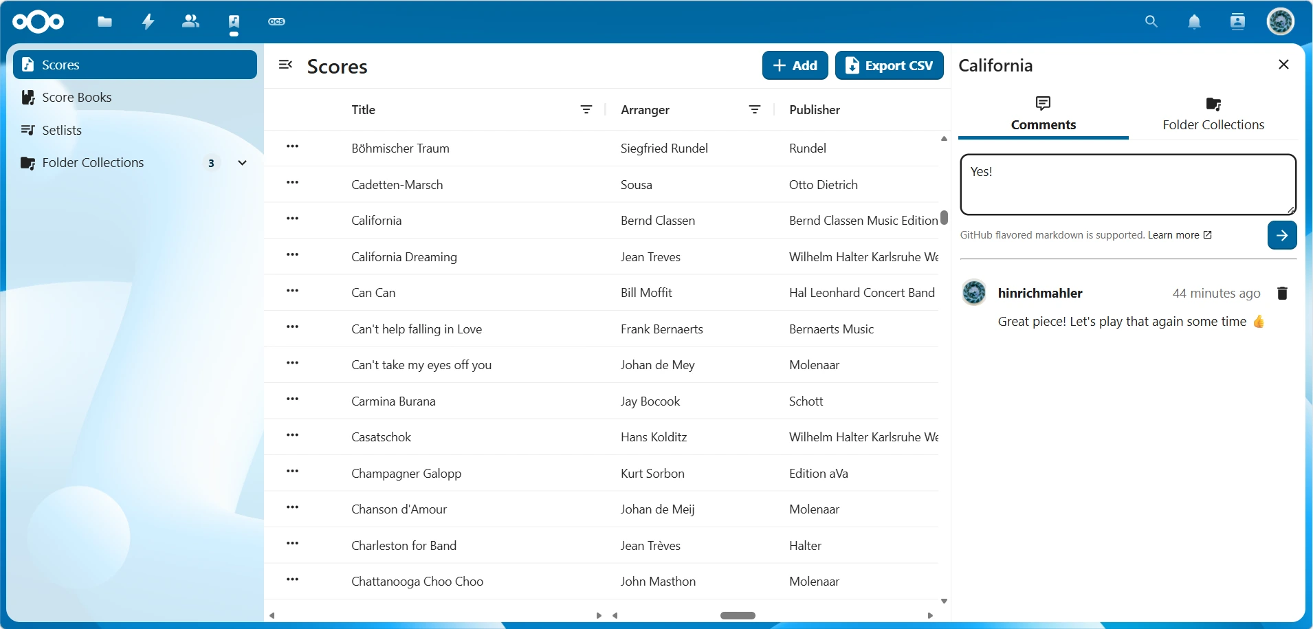
Task: Submit the comment with the send arrow
Action: pyautogui.click(x=1280, y=234)
